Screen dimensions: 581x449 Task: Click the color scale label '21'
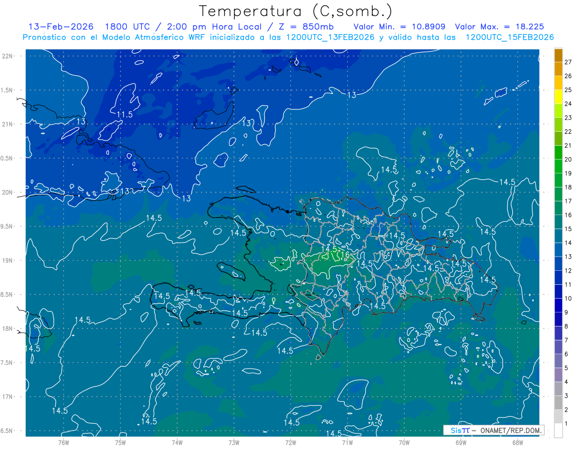point(568,145)
